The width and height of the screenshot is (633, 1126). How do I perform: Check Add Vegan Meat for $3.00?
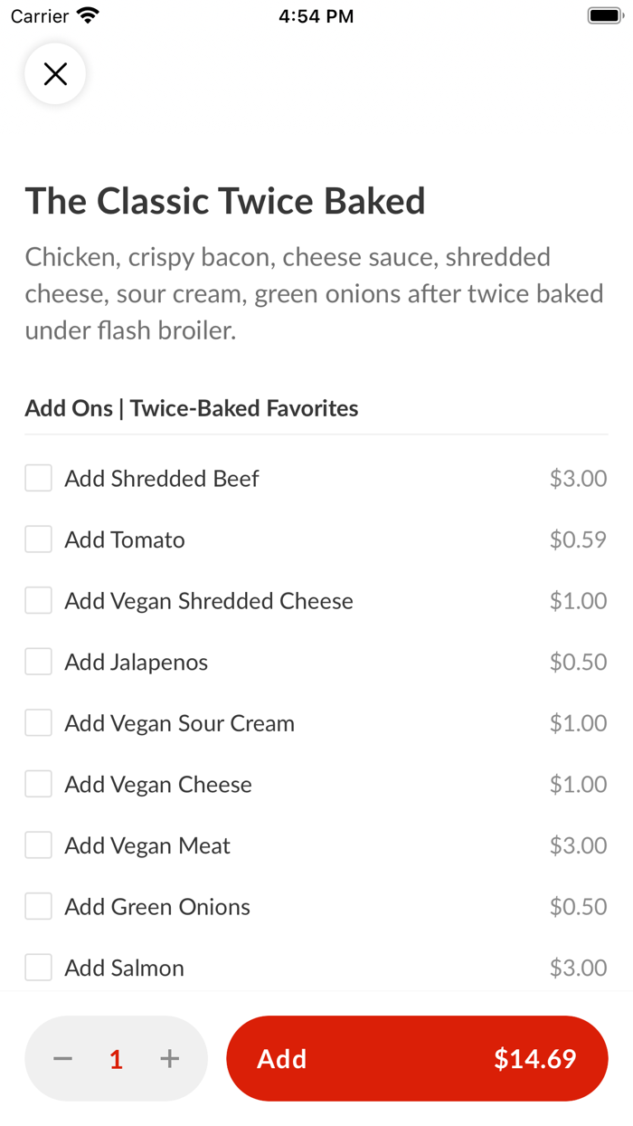tap(38, 844)
